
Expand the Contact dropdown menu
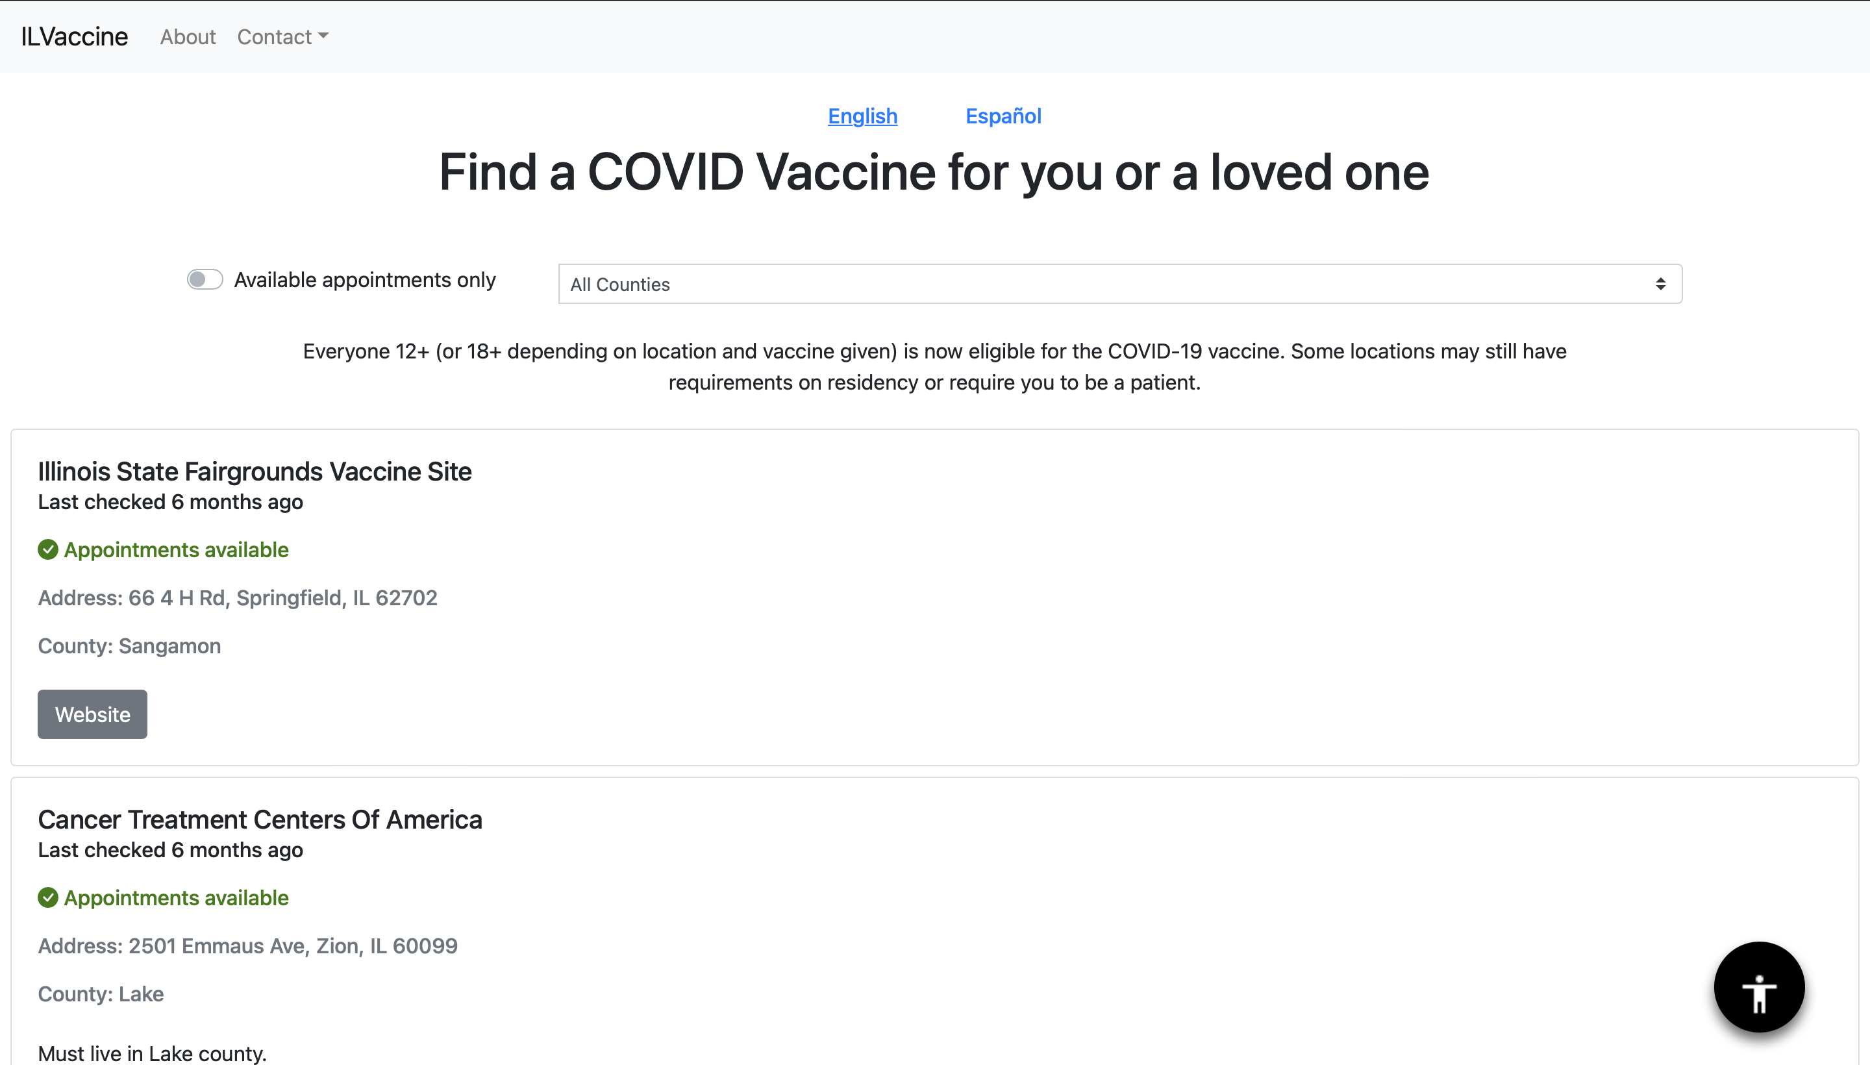coord(282,36)
